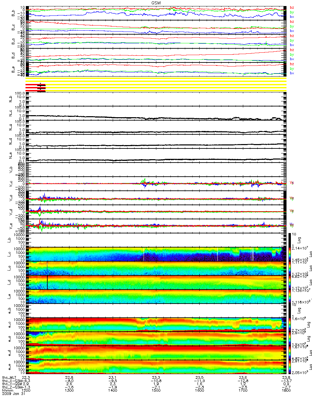Click the GSM title at the top
The image size is (312, 403).
point(156,2)
